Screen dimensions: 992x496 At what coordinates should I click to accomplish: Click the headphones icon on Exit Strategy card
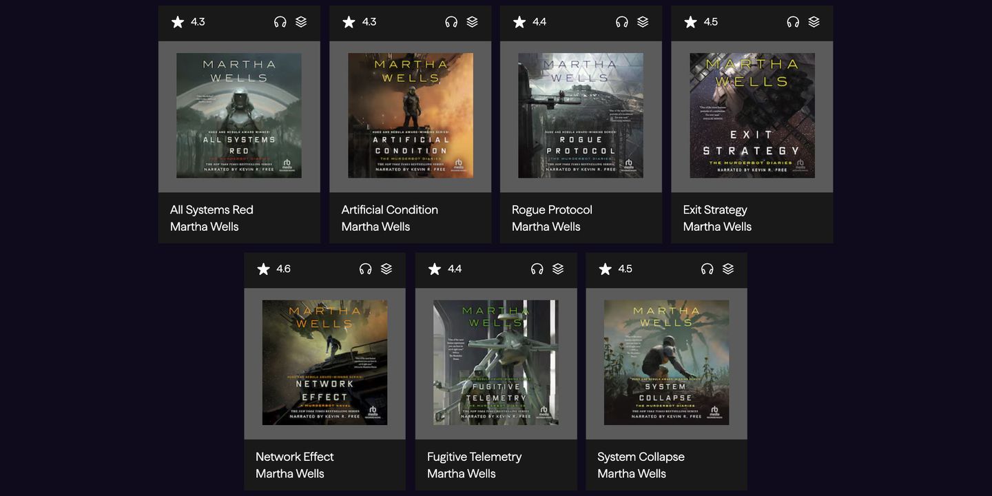click(793, 22)
